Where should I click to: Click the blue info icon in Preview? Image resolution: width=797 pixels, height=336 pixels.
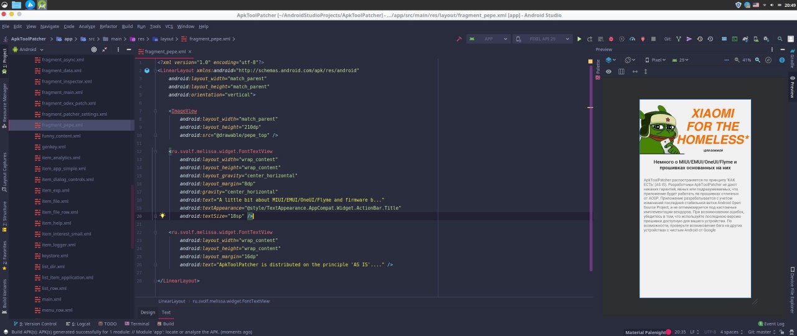(x=782, y=60)
